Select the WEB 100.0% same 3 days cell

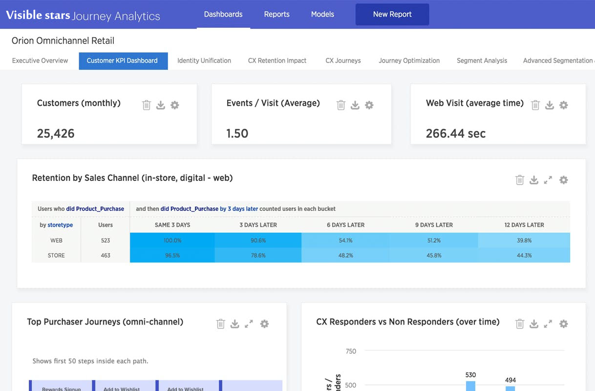click(172, 240)
